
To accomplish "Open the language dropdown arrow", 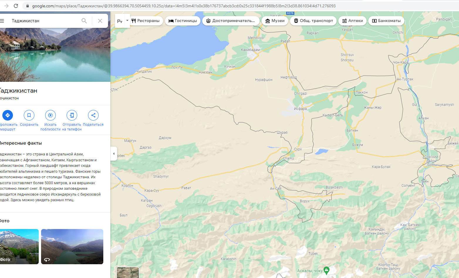I will (x=127, y=21).
